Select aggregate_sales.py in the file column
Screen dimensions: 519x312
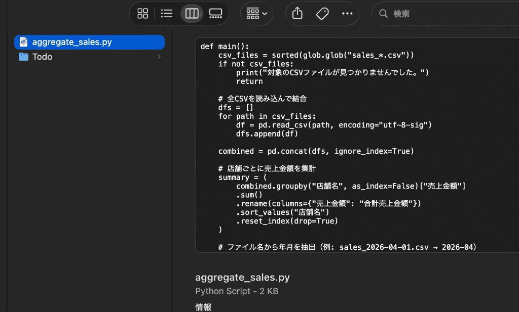(x=89, y=42)
